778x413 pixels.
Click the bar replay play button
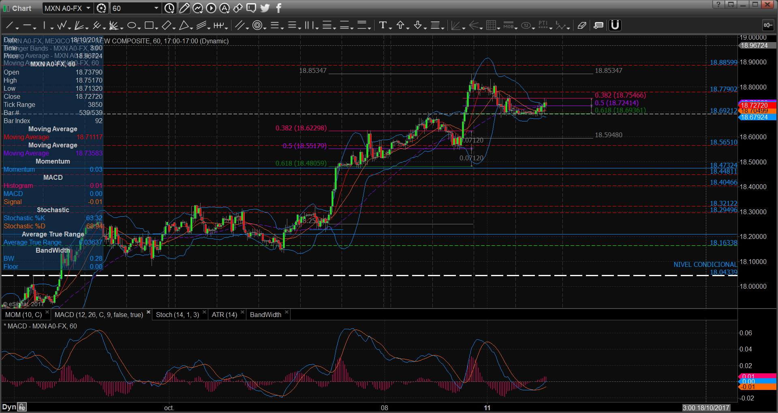click(211, 8)
